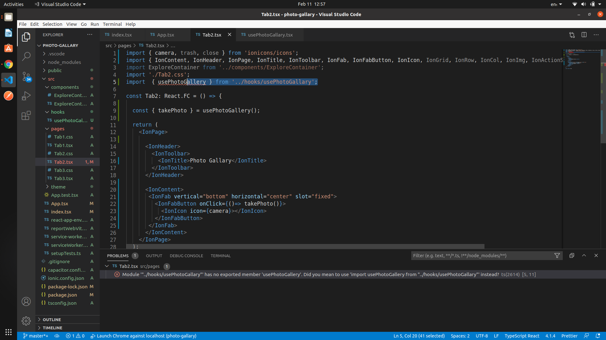
Task: Click TypeScript React language mode
Action: [x=522, y=336]
